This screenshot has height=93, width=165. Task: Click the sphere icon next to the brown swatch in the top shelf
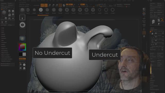(64, 5)
